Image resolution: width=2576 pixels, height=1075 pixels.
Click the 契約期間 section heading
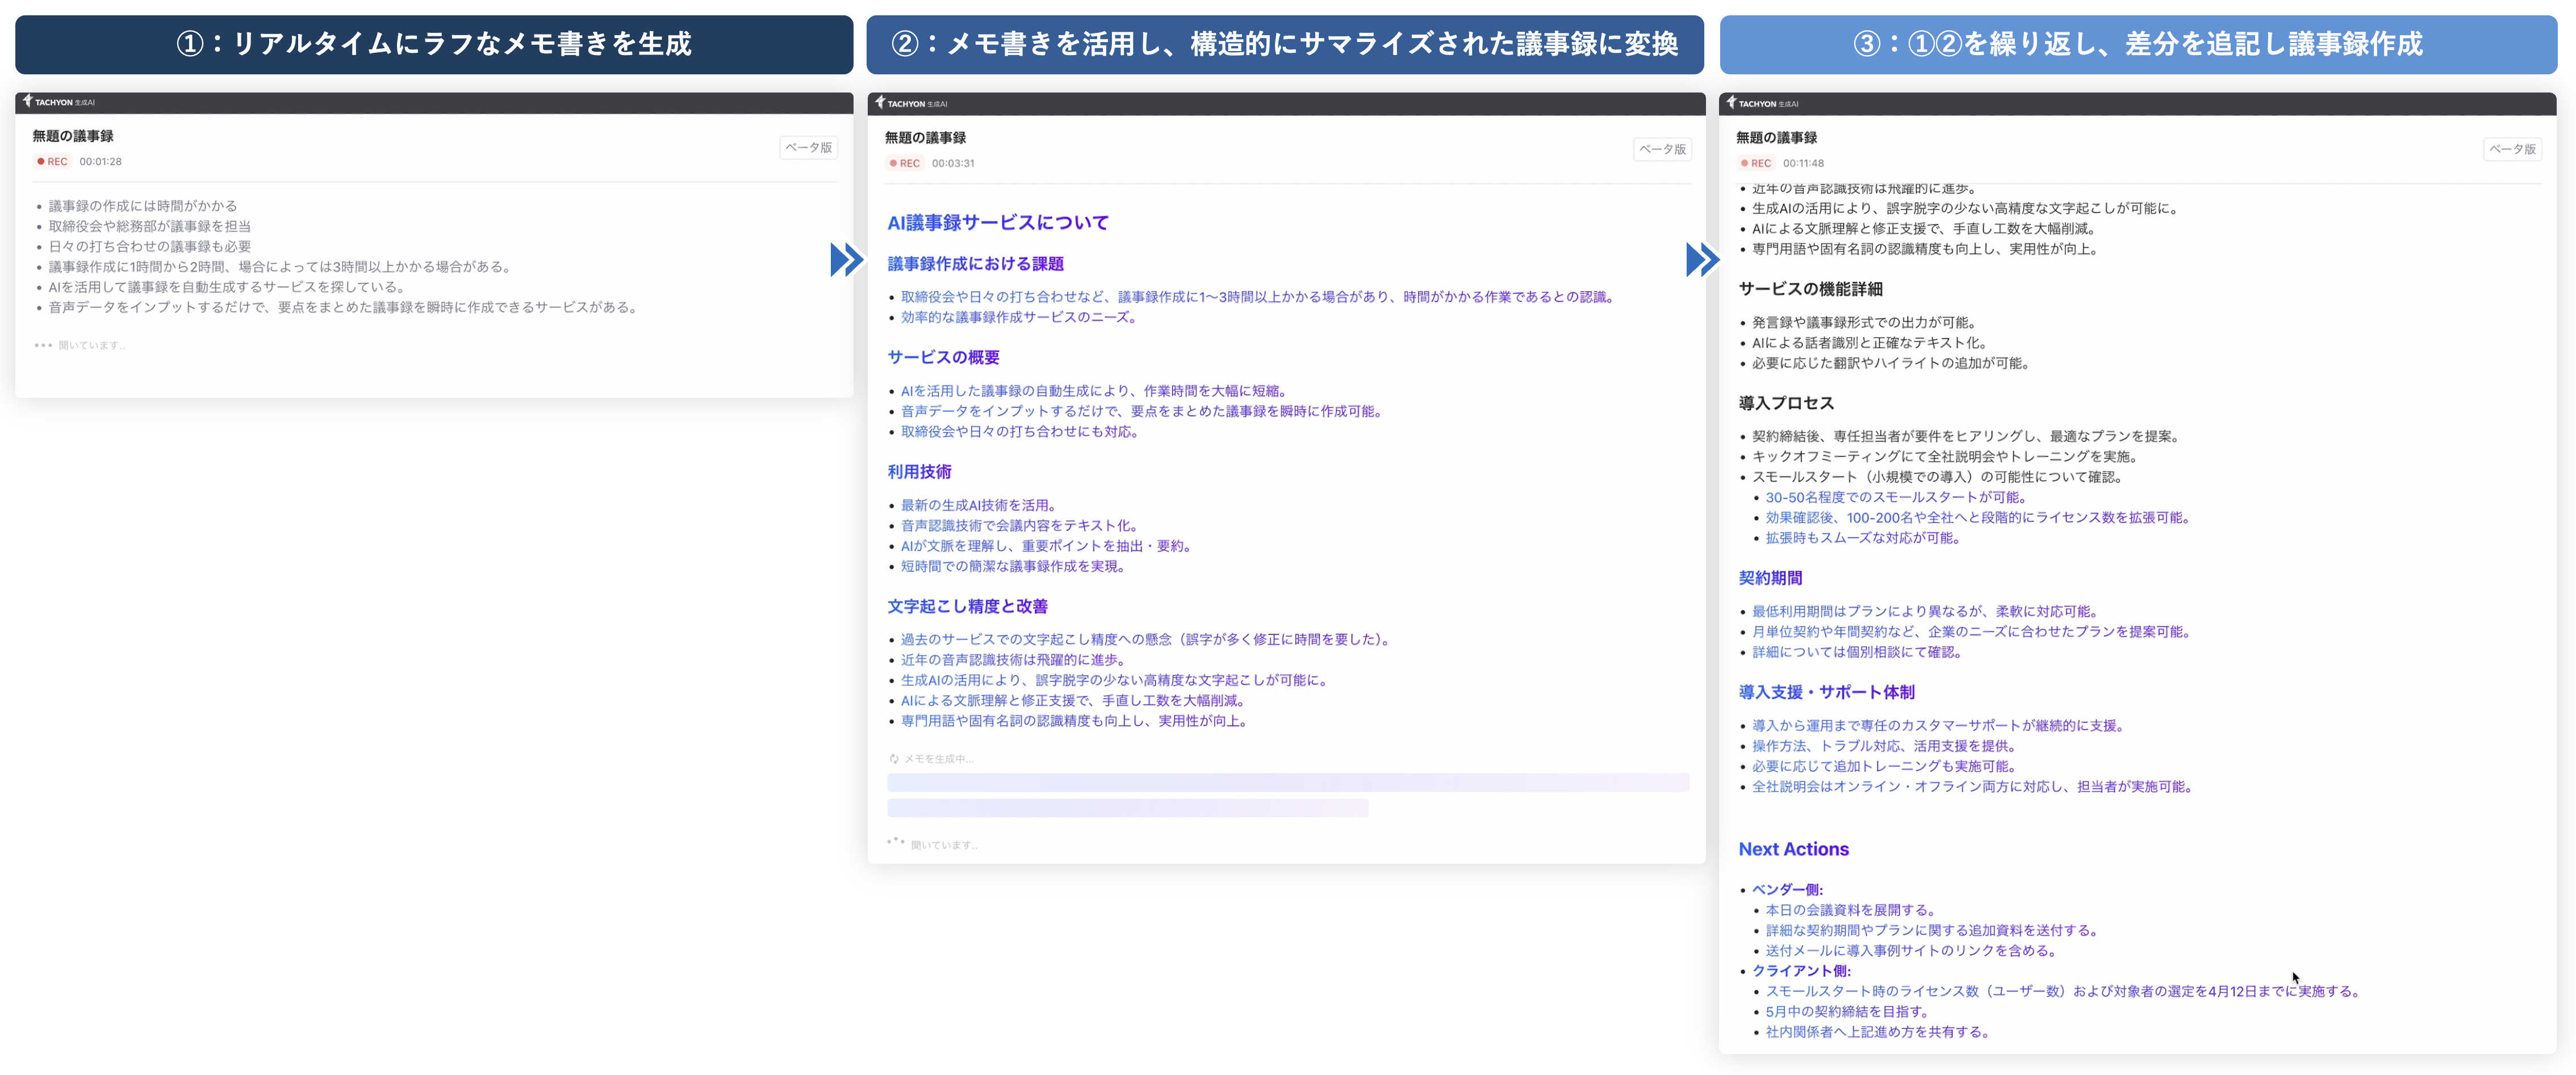pyautogui.click(x=1770, y=578)
